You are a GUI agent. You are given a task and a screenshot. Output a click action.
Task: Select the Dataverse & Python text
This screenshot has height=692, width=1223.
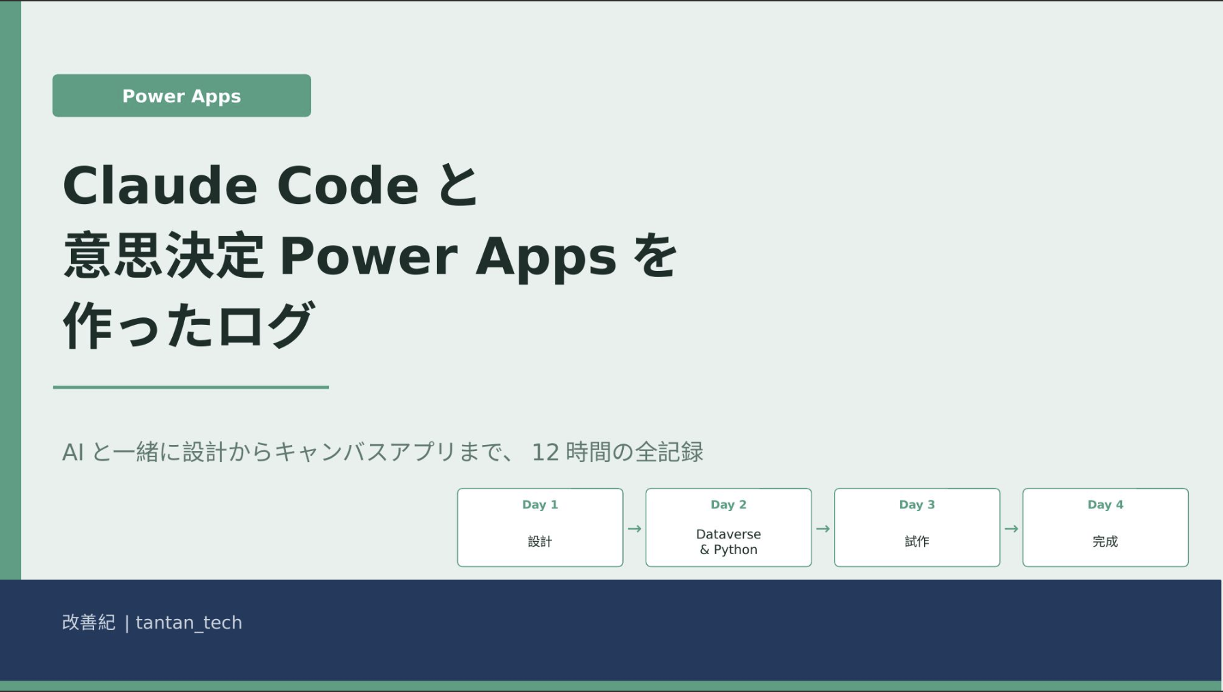(728, 542)
